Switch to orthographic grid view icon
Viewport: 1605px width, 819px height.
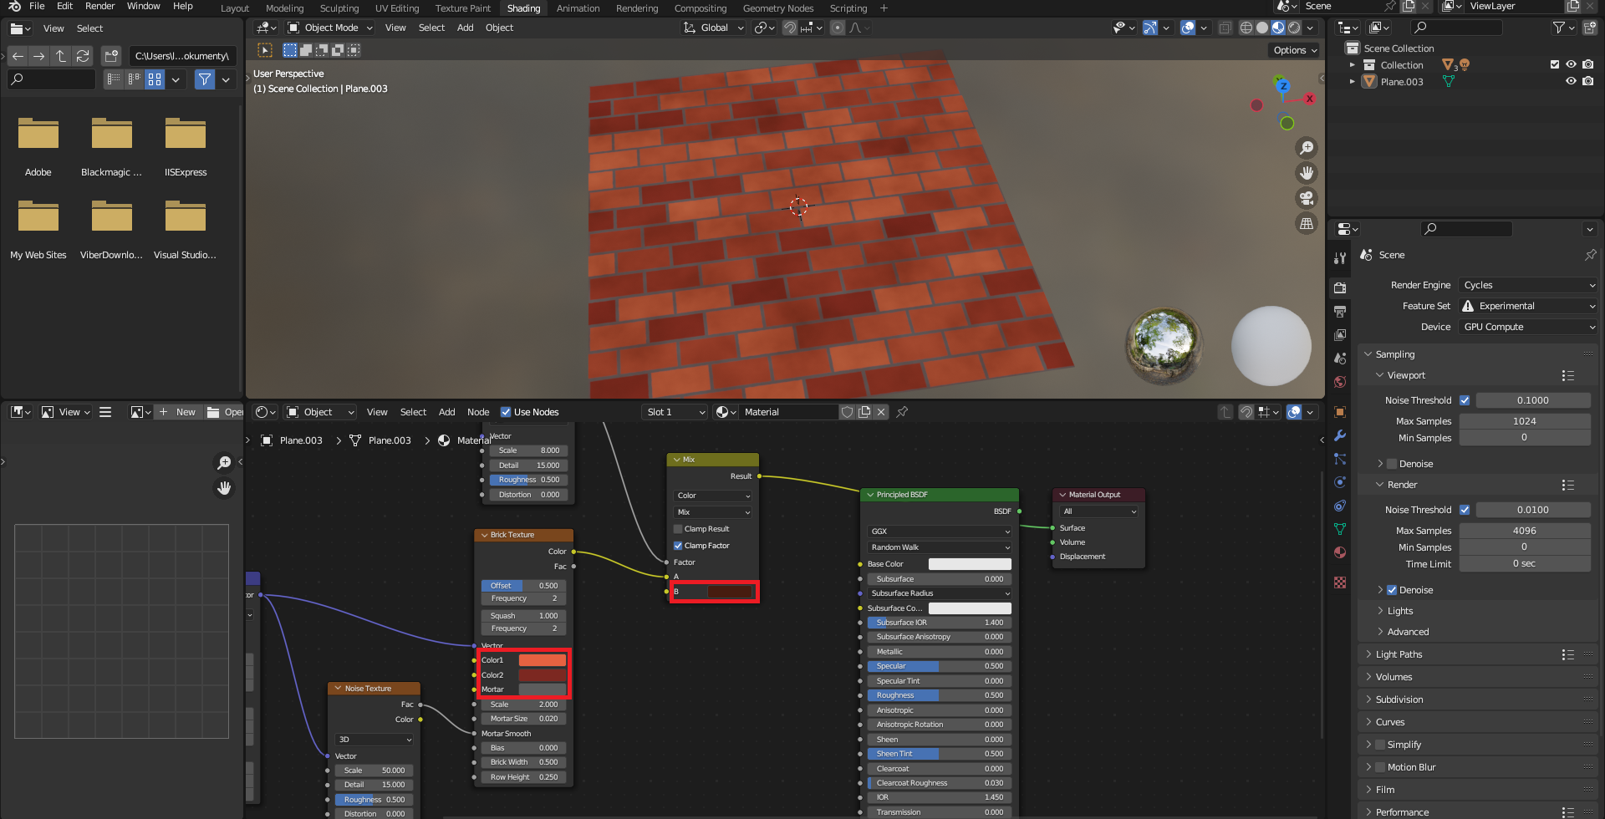[x=1306, y=223]
